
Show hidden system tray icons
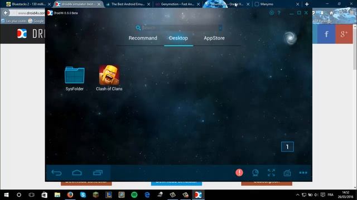297,195
